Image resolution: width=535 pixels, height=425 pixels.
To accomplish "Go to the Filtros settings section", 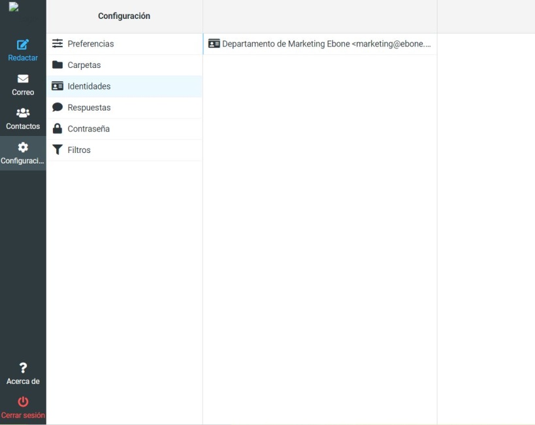I will point(79,150).
